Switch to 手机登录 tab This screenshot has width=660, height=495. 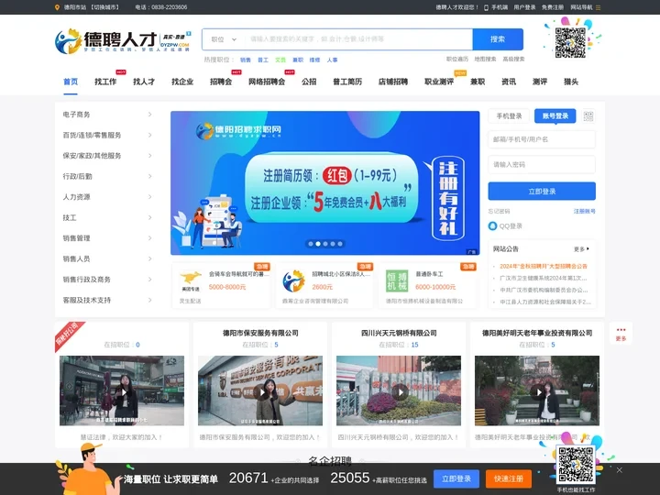[x=509, y=116]
